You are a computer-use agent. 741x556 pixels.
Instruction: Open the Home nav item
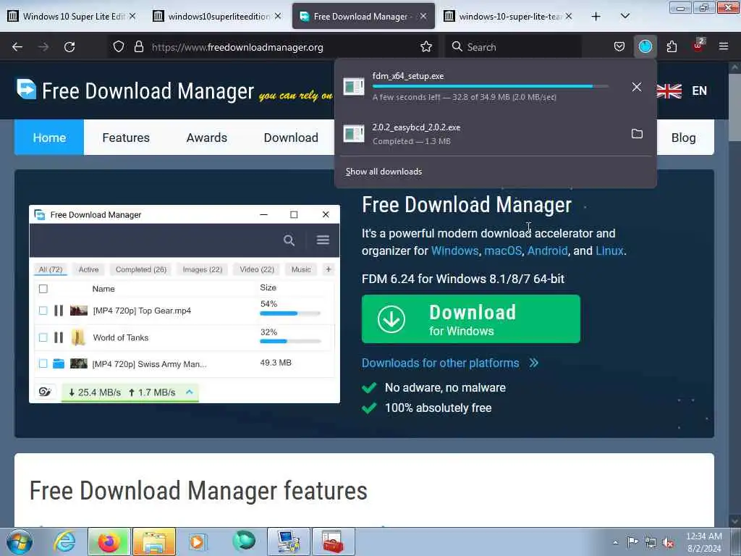point(49,138)
